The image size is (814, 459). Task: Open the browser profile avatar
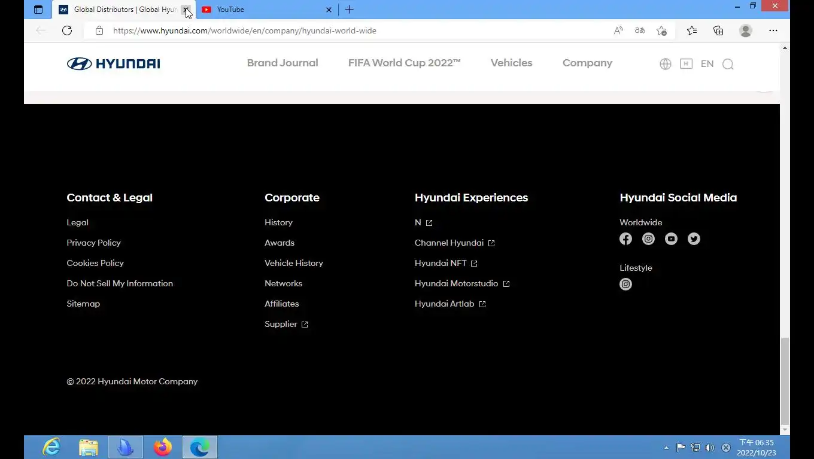click(x=746, y=30)
